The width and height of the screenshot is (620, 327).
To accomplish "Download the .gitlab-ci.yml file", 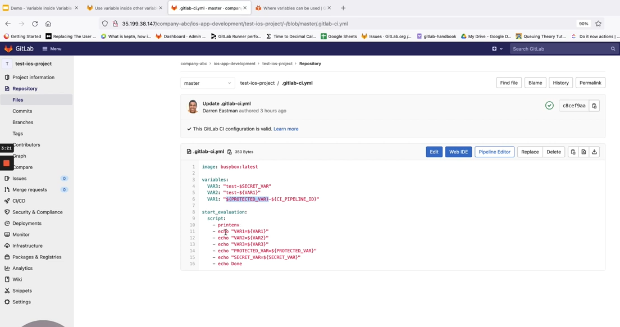I will point(594,152).
